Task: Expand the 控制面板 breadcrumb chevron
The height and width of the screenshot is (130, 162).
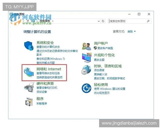Action: coord(53,21)
